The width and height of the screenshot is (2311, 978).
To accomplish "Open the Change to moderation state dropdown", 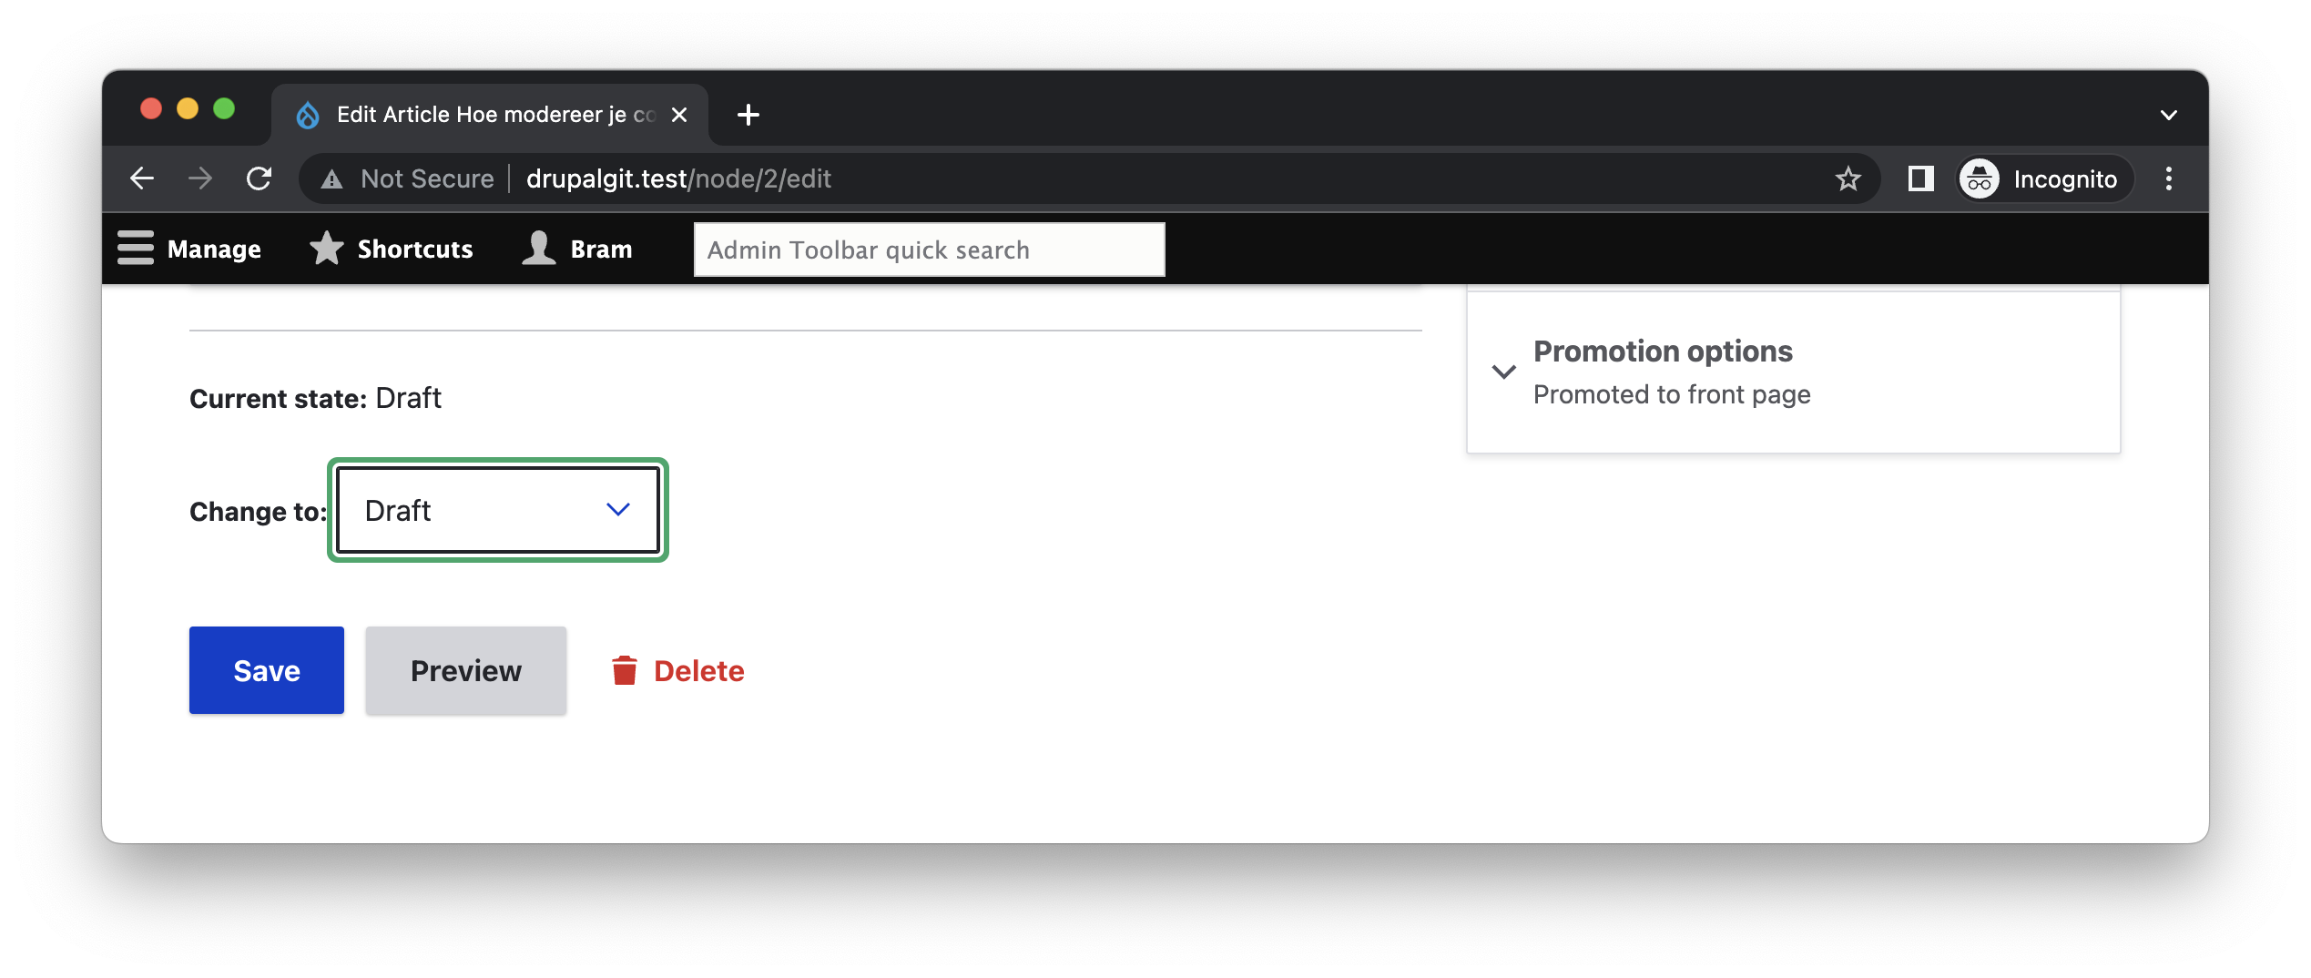I will pos(497,510).
